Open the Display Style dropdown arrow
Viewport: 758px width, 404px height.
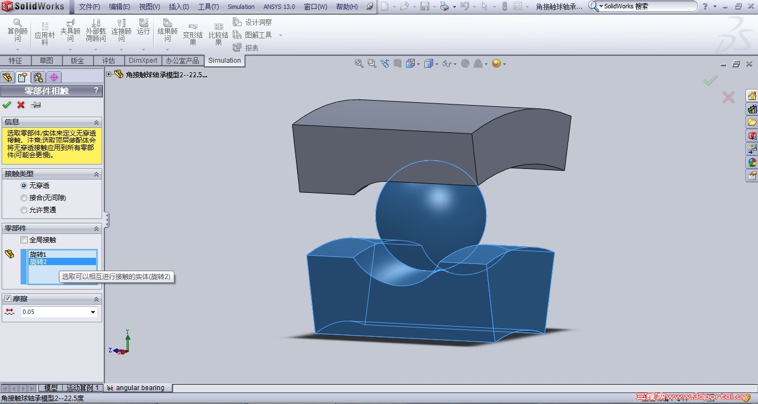click(x=436, y=64)
